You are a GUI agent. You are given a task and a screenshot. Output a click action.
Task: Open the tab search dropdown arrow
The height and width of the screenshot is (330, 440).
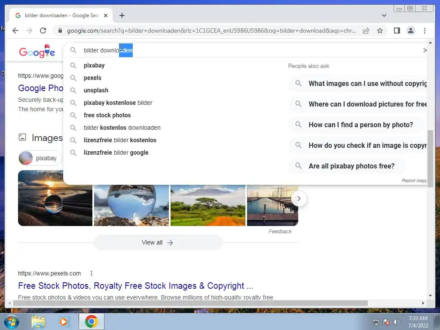click(x=384, y=15)
